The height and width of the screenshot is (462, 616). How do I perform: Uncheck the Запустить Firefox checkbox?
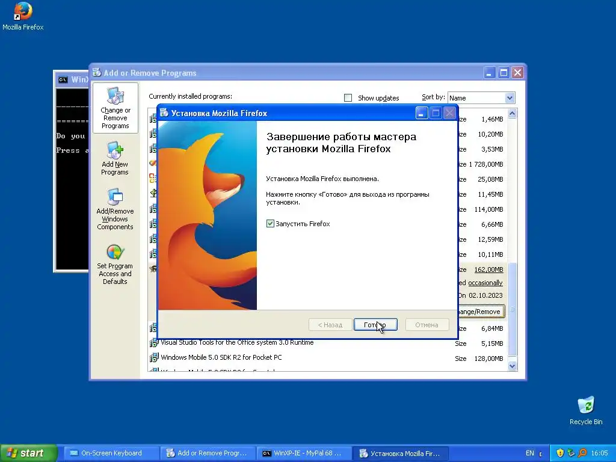click(270, 224)
